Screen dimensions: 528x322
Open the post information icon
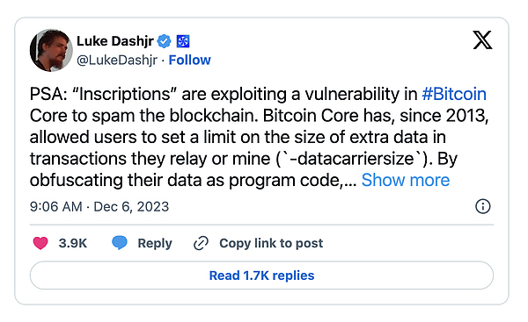coord(483,206)
